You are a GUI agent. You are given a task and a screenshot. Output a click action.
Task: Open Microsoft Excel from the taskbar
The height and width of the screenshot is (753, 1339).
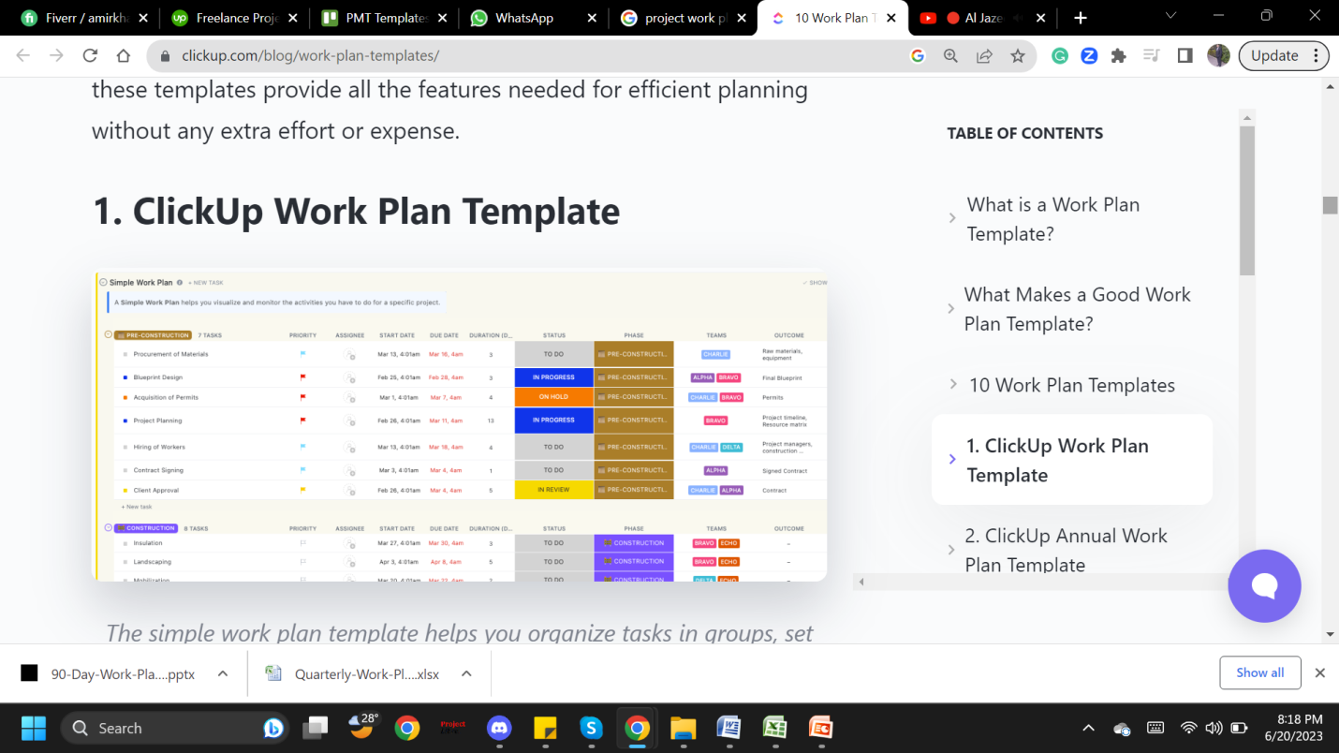point(774,728)
